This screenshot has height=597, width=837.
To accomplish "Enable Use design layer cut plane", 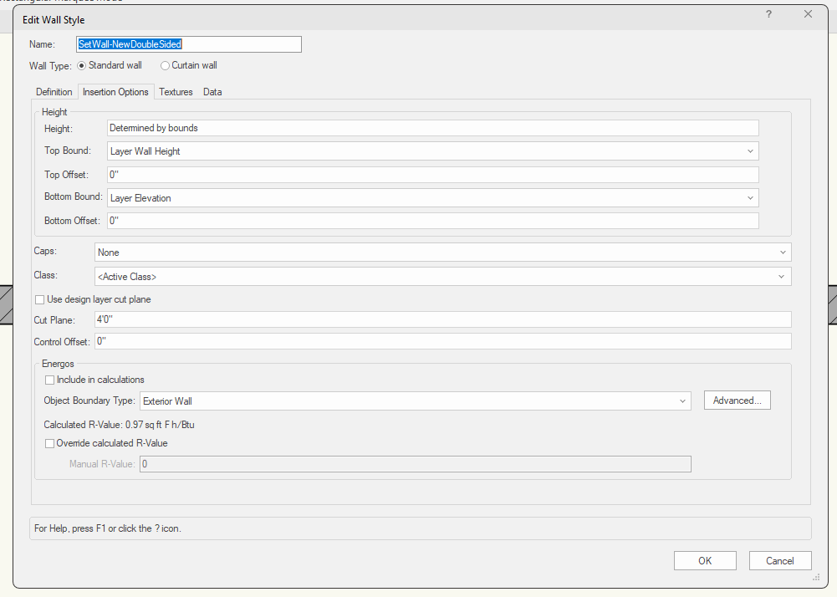I will [39, 299].
